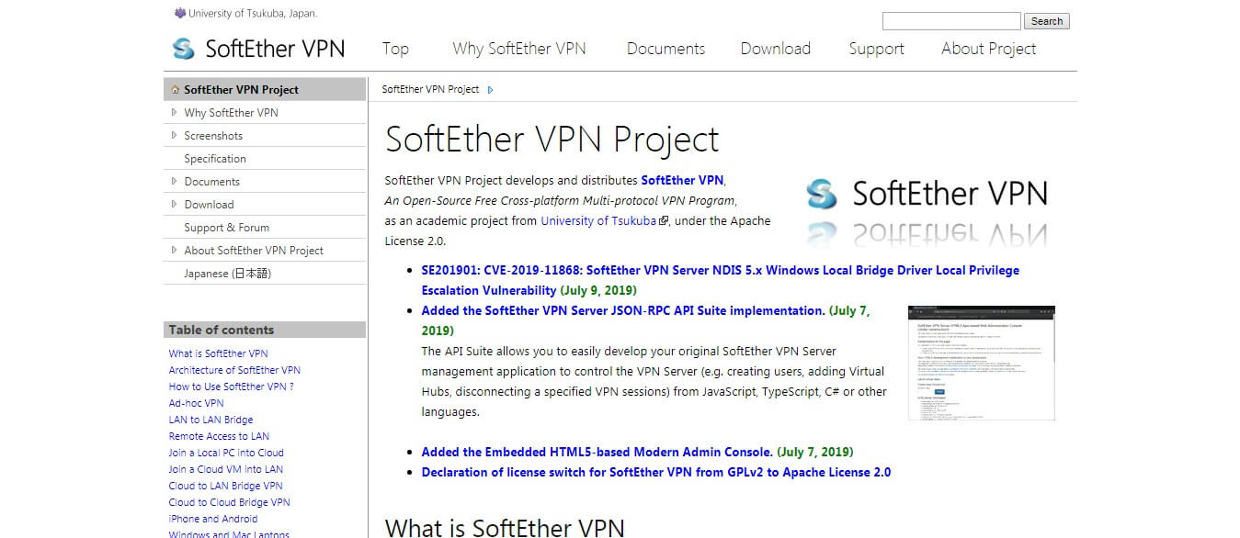The image size is (1240, 538).
Task: Open the Download top navigation menu
Action: [776, 49]
